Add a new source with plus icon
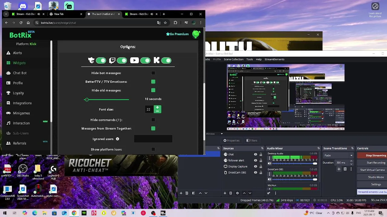This screenshot has width=387, height=217. [225, 193]
